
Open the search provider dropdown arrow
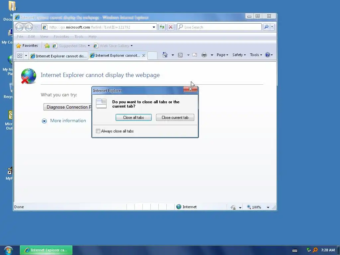click(272, 27)
